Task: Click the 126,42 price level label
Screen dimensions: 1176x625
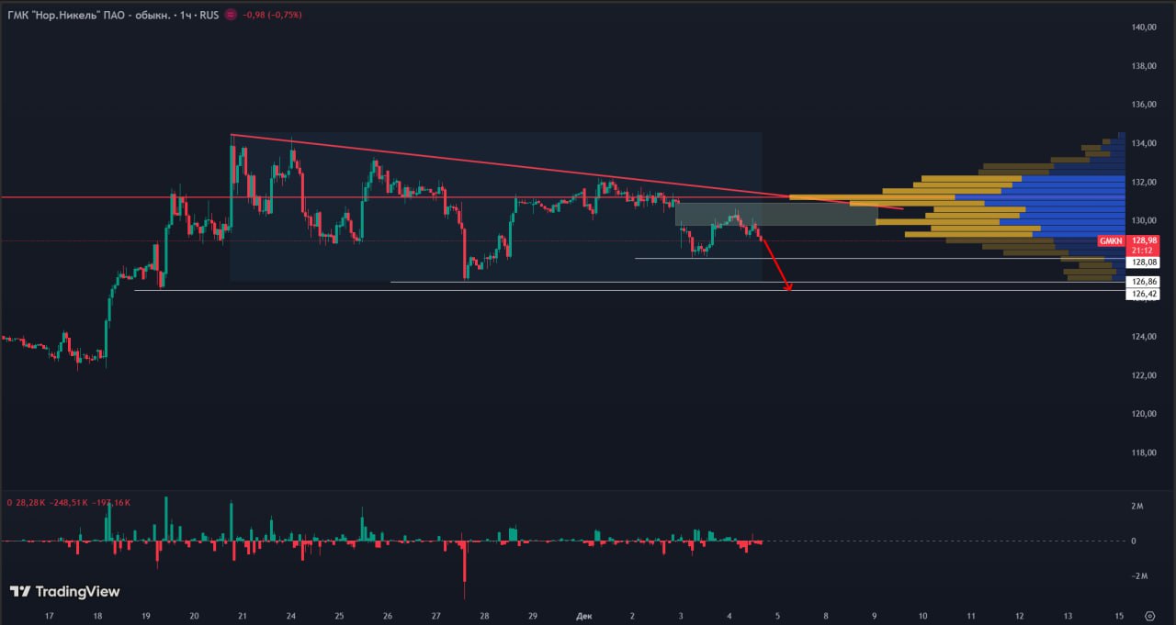Action: 1145,295
